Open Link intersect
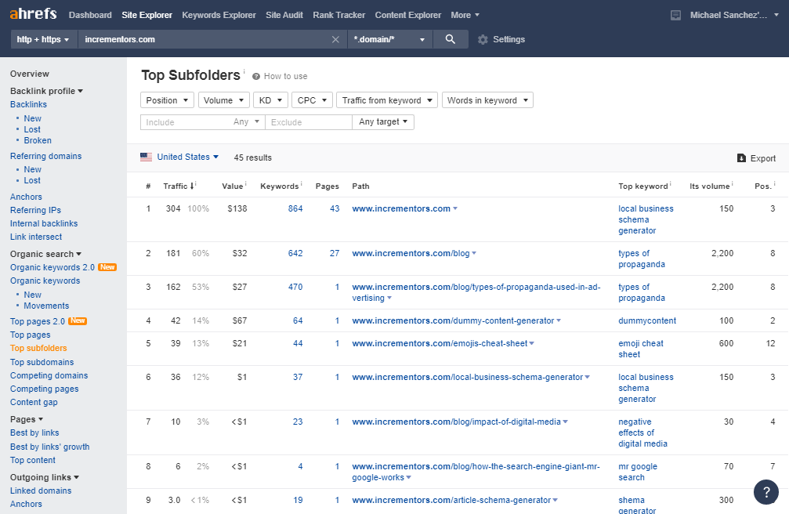The height and width of the screenshot is (514, 789). tap(36, 237)
